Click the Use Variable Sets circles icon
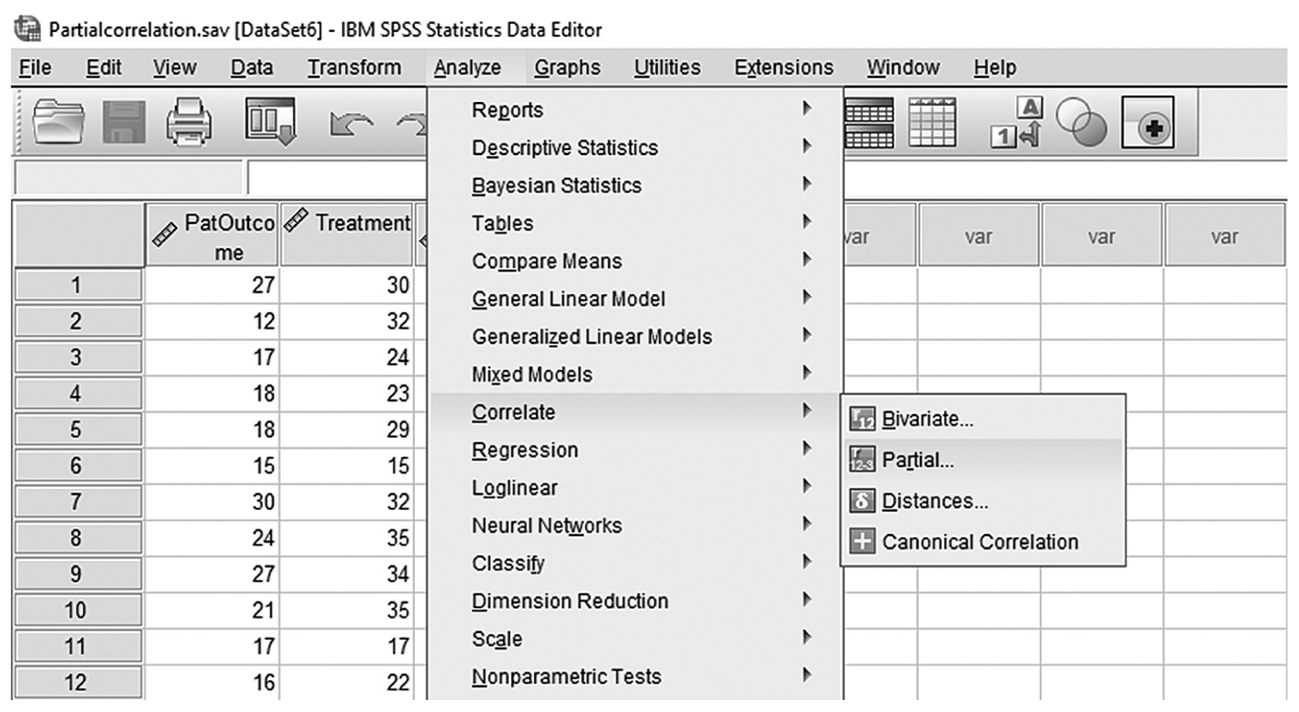 point(1081,123)
